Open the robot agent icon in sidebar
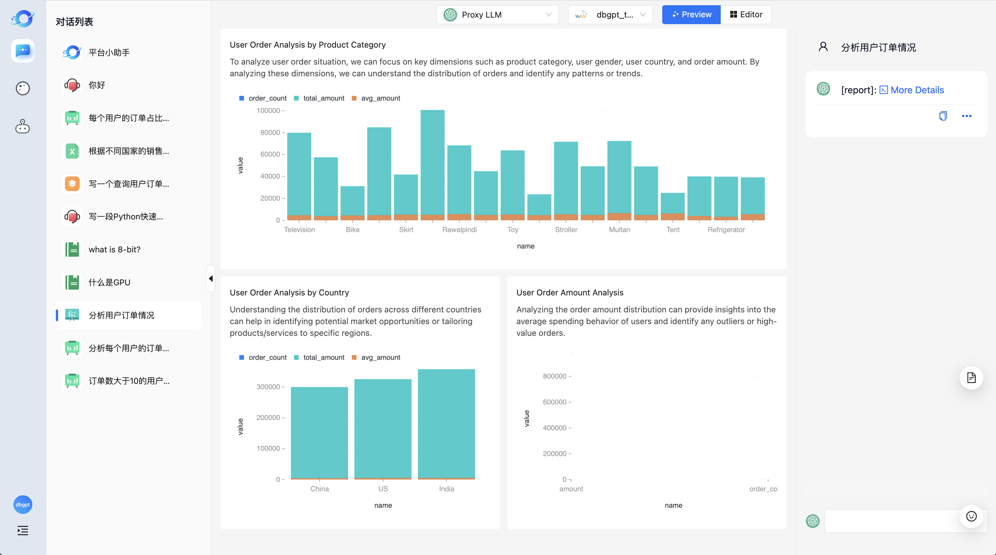This screenshot has width=996, height=555. (23, 126)
